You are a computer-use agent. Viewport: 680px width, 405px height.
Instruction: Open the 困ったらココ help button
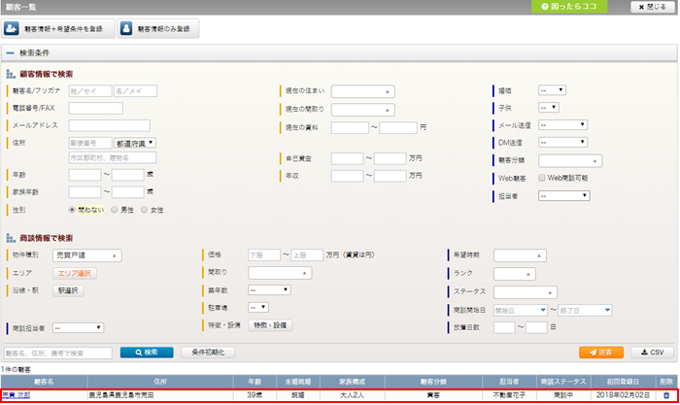click(x=569, y=7)
